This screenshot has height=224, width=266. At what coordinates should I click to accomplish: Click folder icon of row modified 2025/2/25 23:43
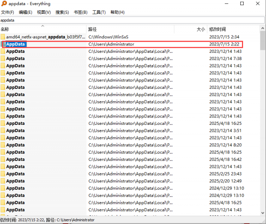click(3, 174)
